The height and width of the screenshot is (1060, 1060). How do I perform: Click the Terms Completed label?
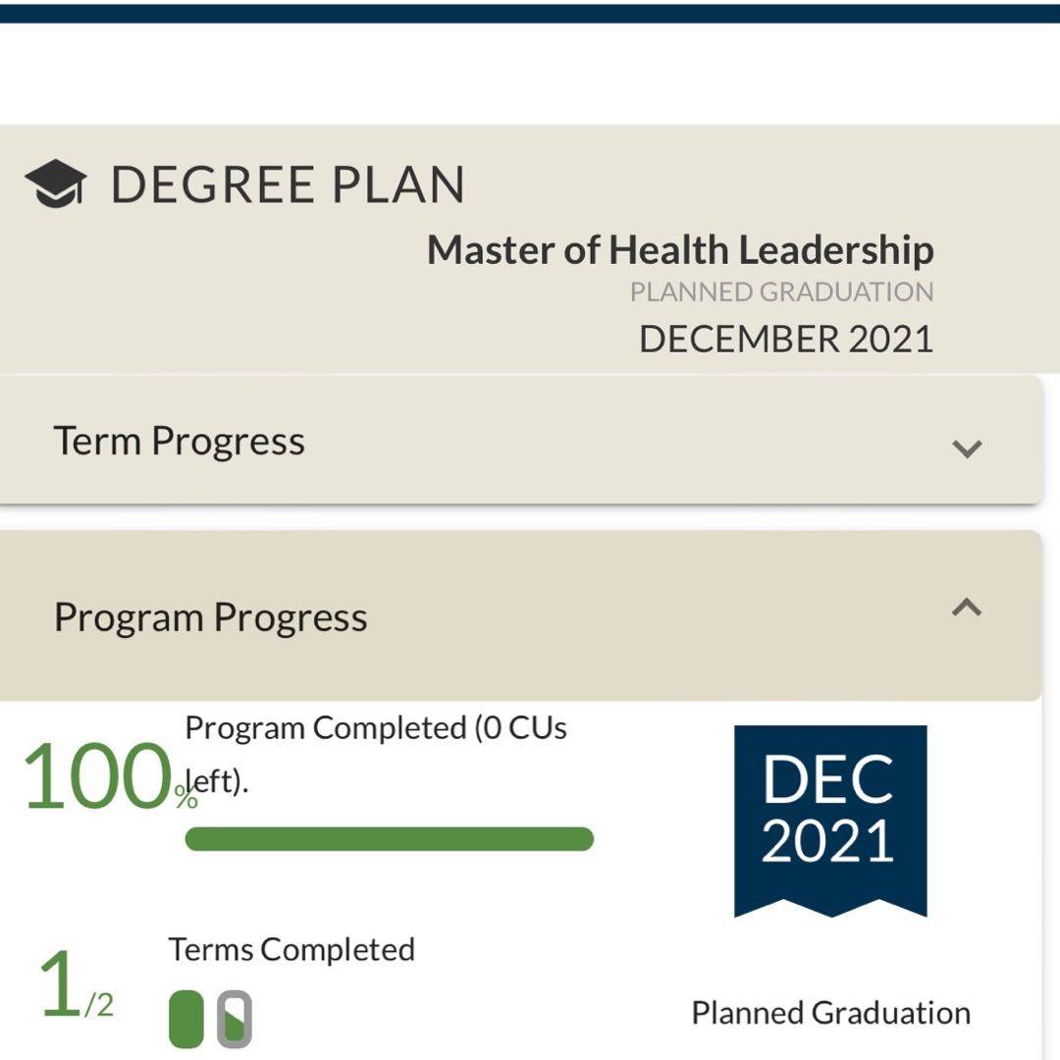[291, 949]
